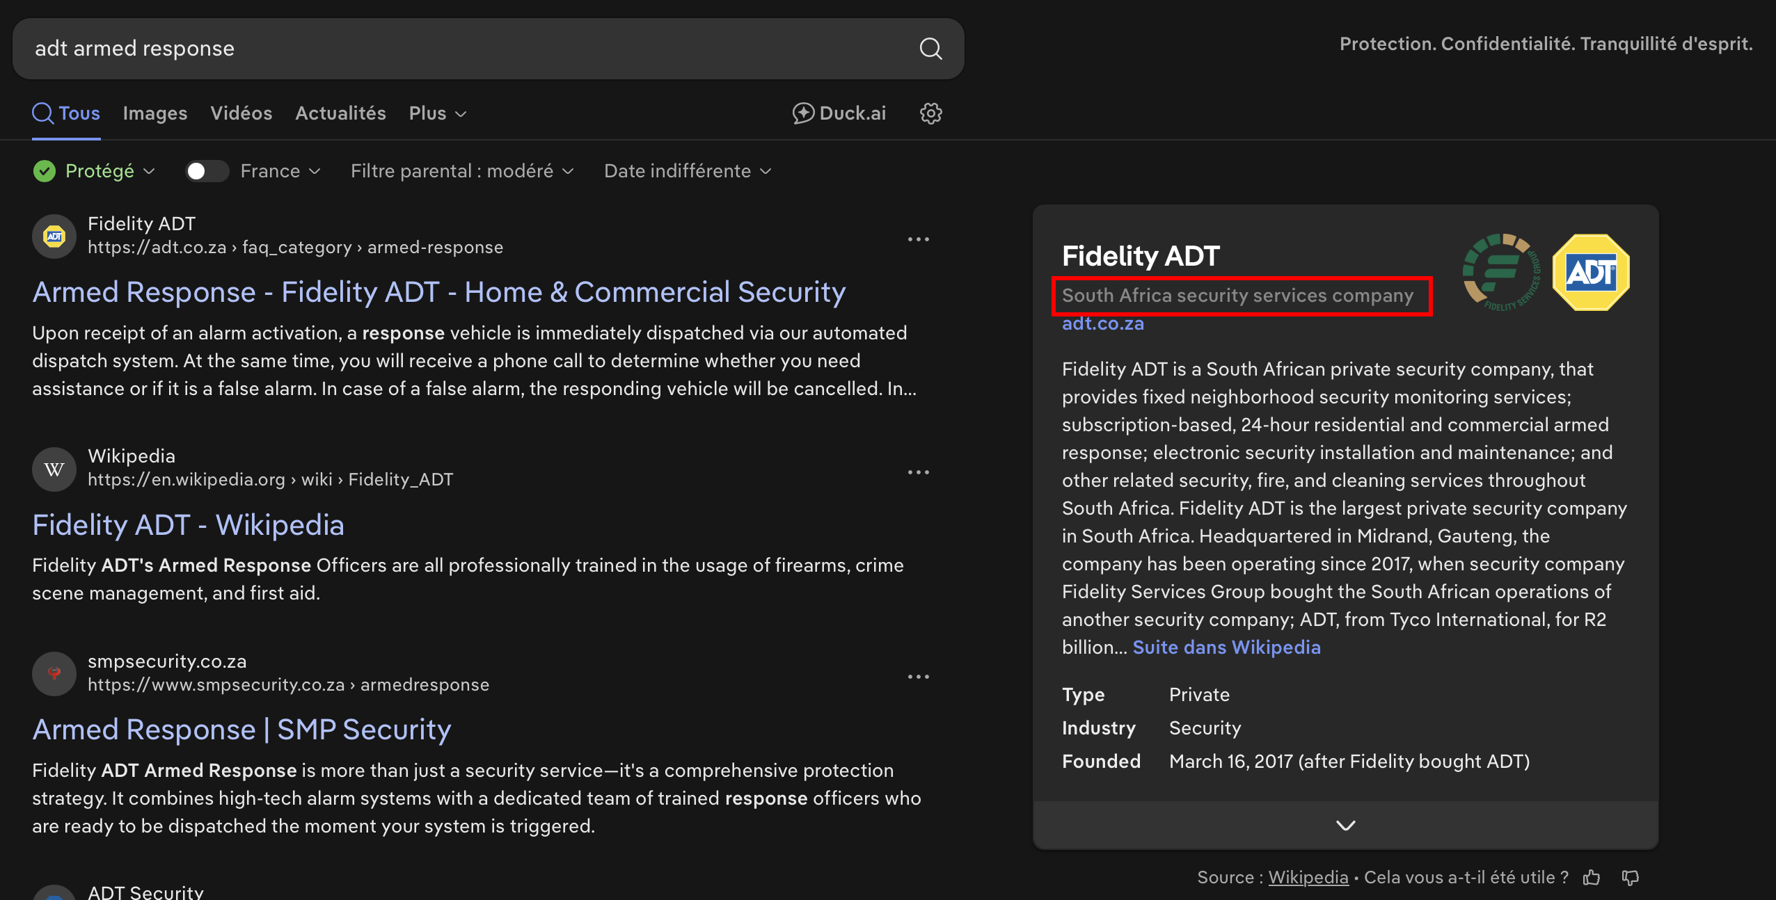The width and height of the screenshot is (1776, 900).
Task: Click the 'smpsecurity.co.za' site name above third result
Action: [x=167, y=661]
